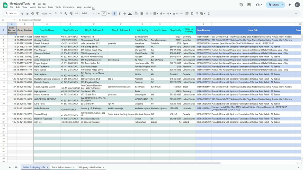Click the font size field
This screenshot has height=170, width=303.
click(104, 14)
